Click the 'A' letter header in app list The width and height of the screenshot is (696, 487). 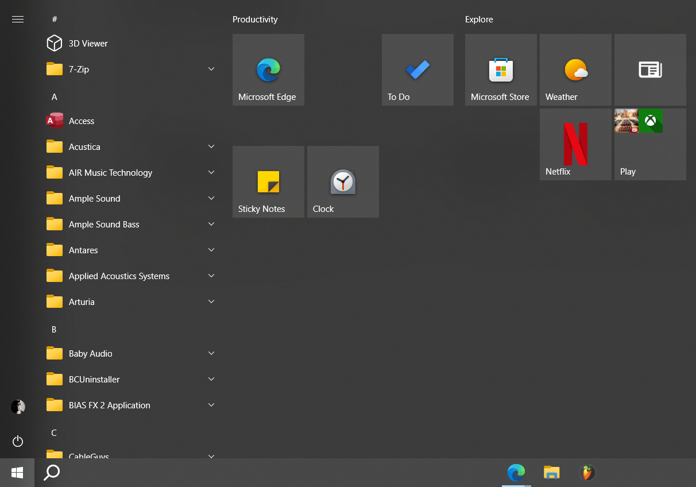point(55,97)
